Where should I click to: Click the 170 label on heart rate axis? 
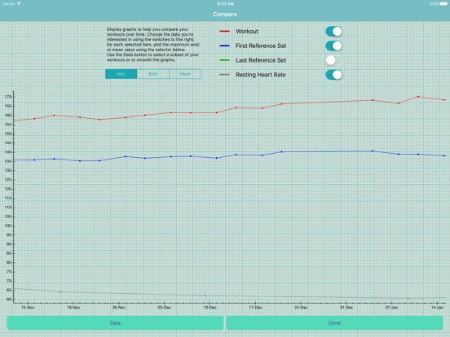point(8,97)
